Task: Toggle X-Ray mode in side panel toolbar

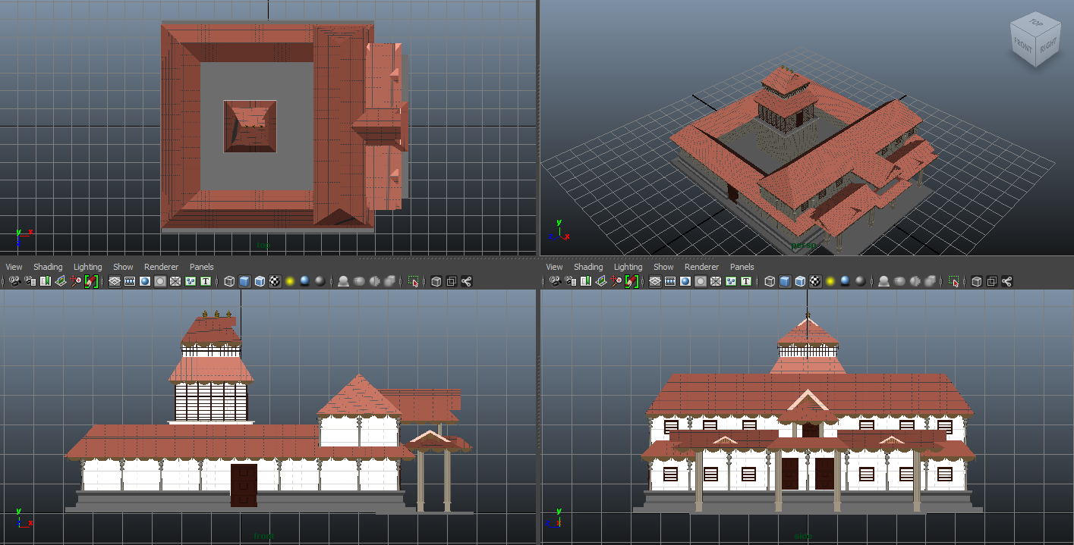Action: click(976, 281)
